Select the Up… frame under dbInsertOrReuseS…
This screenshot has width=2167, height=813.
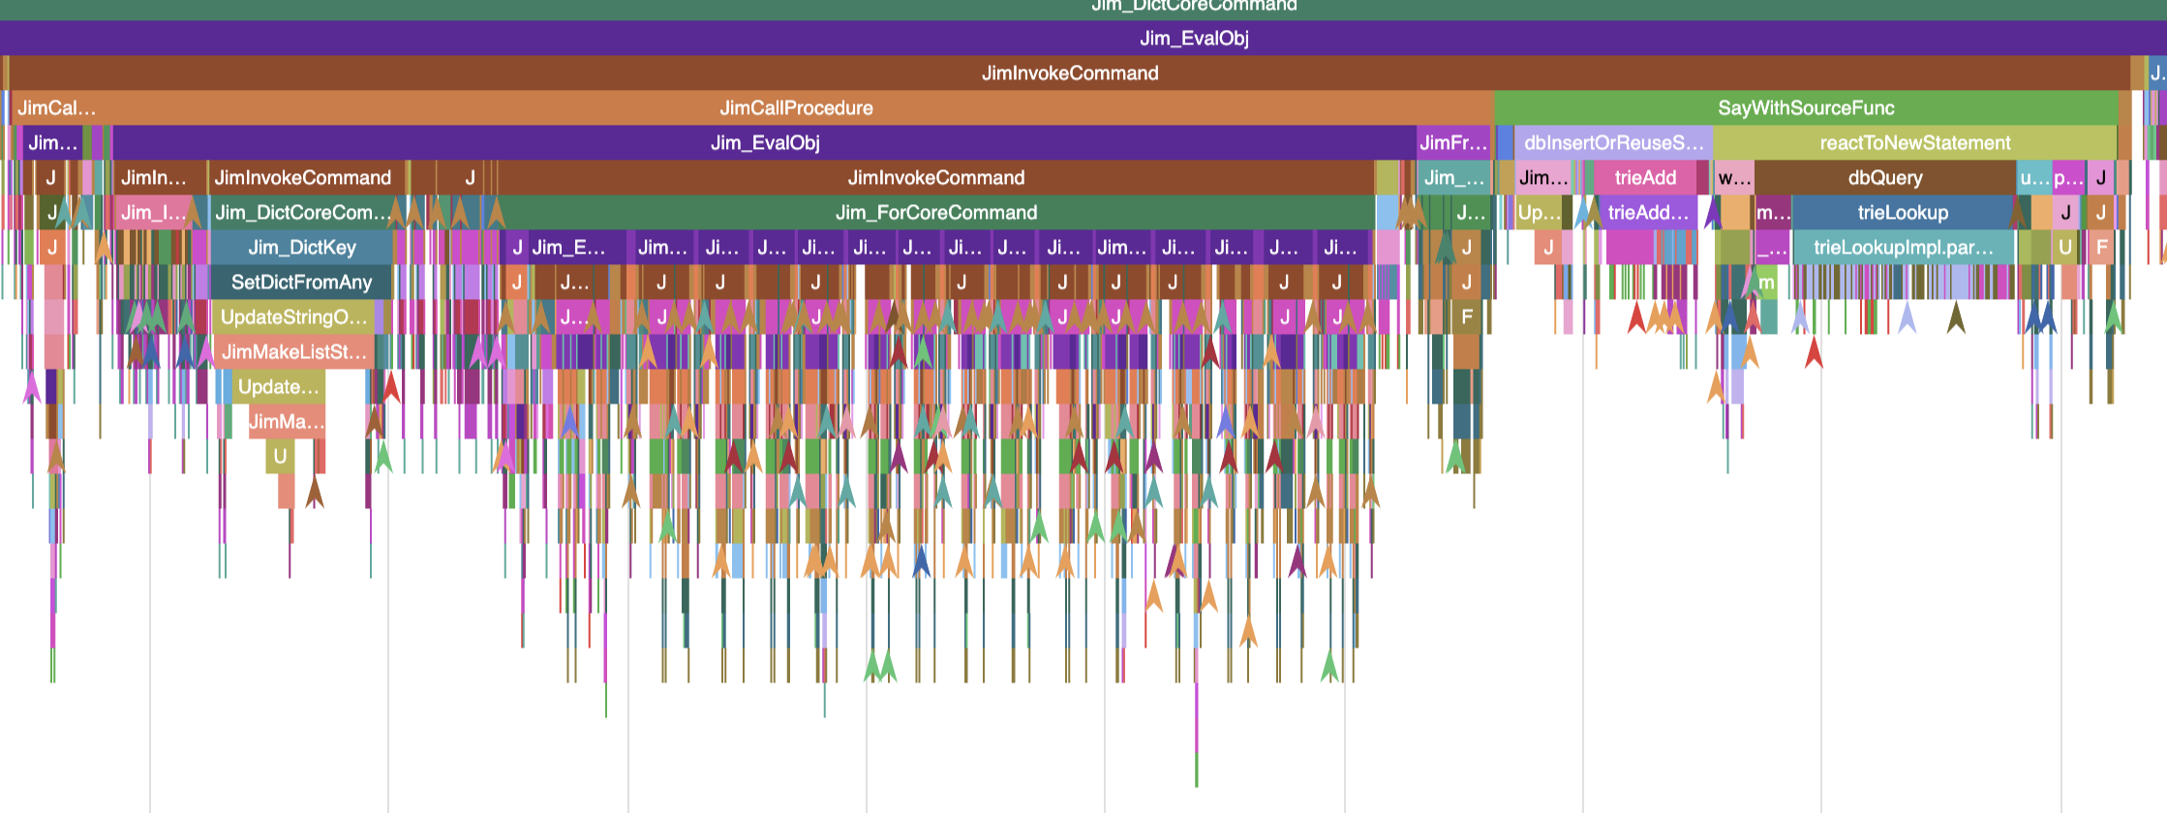tap(1538, 212)
